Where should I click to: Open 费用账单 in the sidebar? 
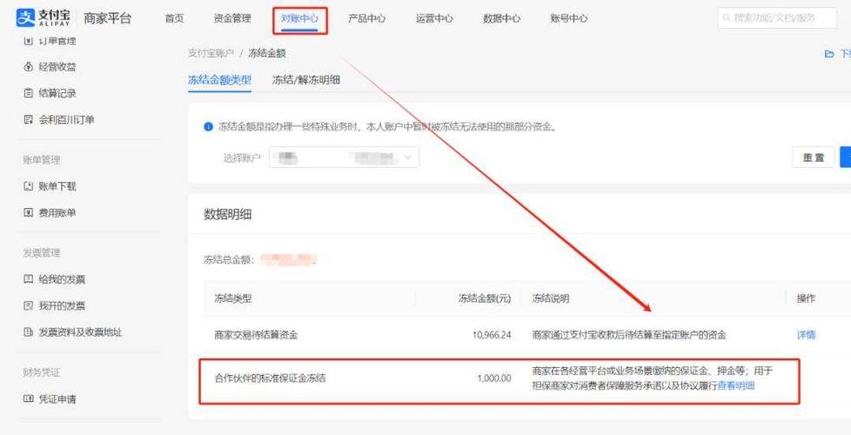(57, 212)
